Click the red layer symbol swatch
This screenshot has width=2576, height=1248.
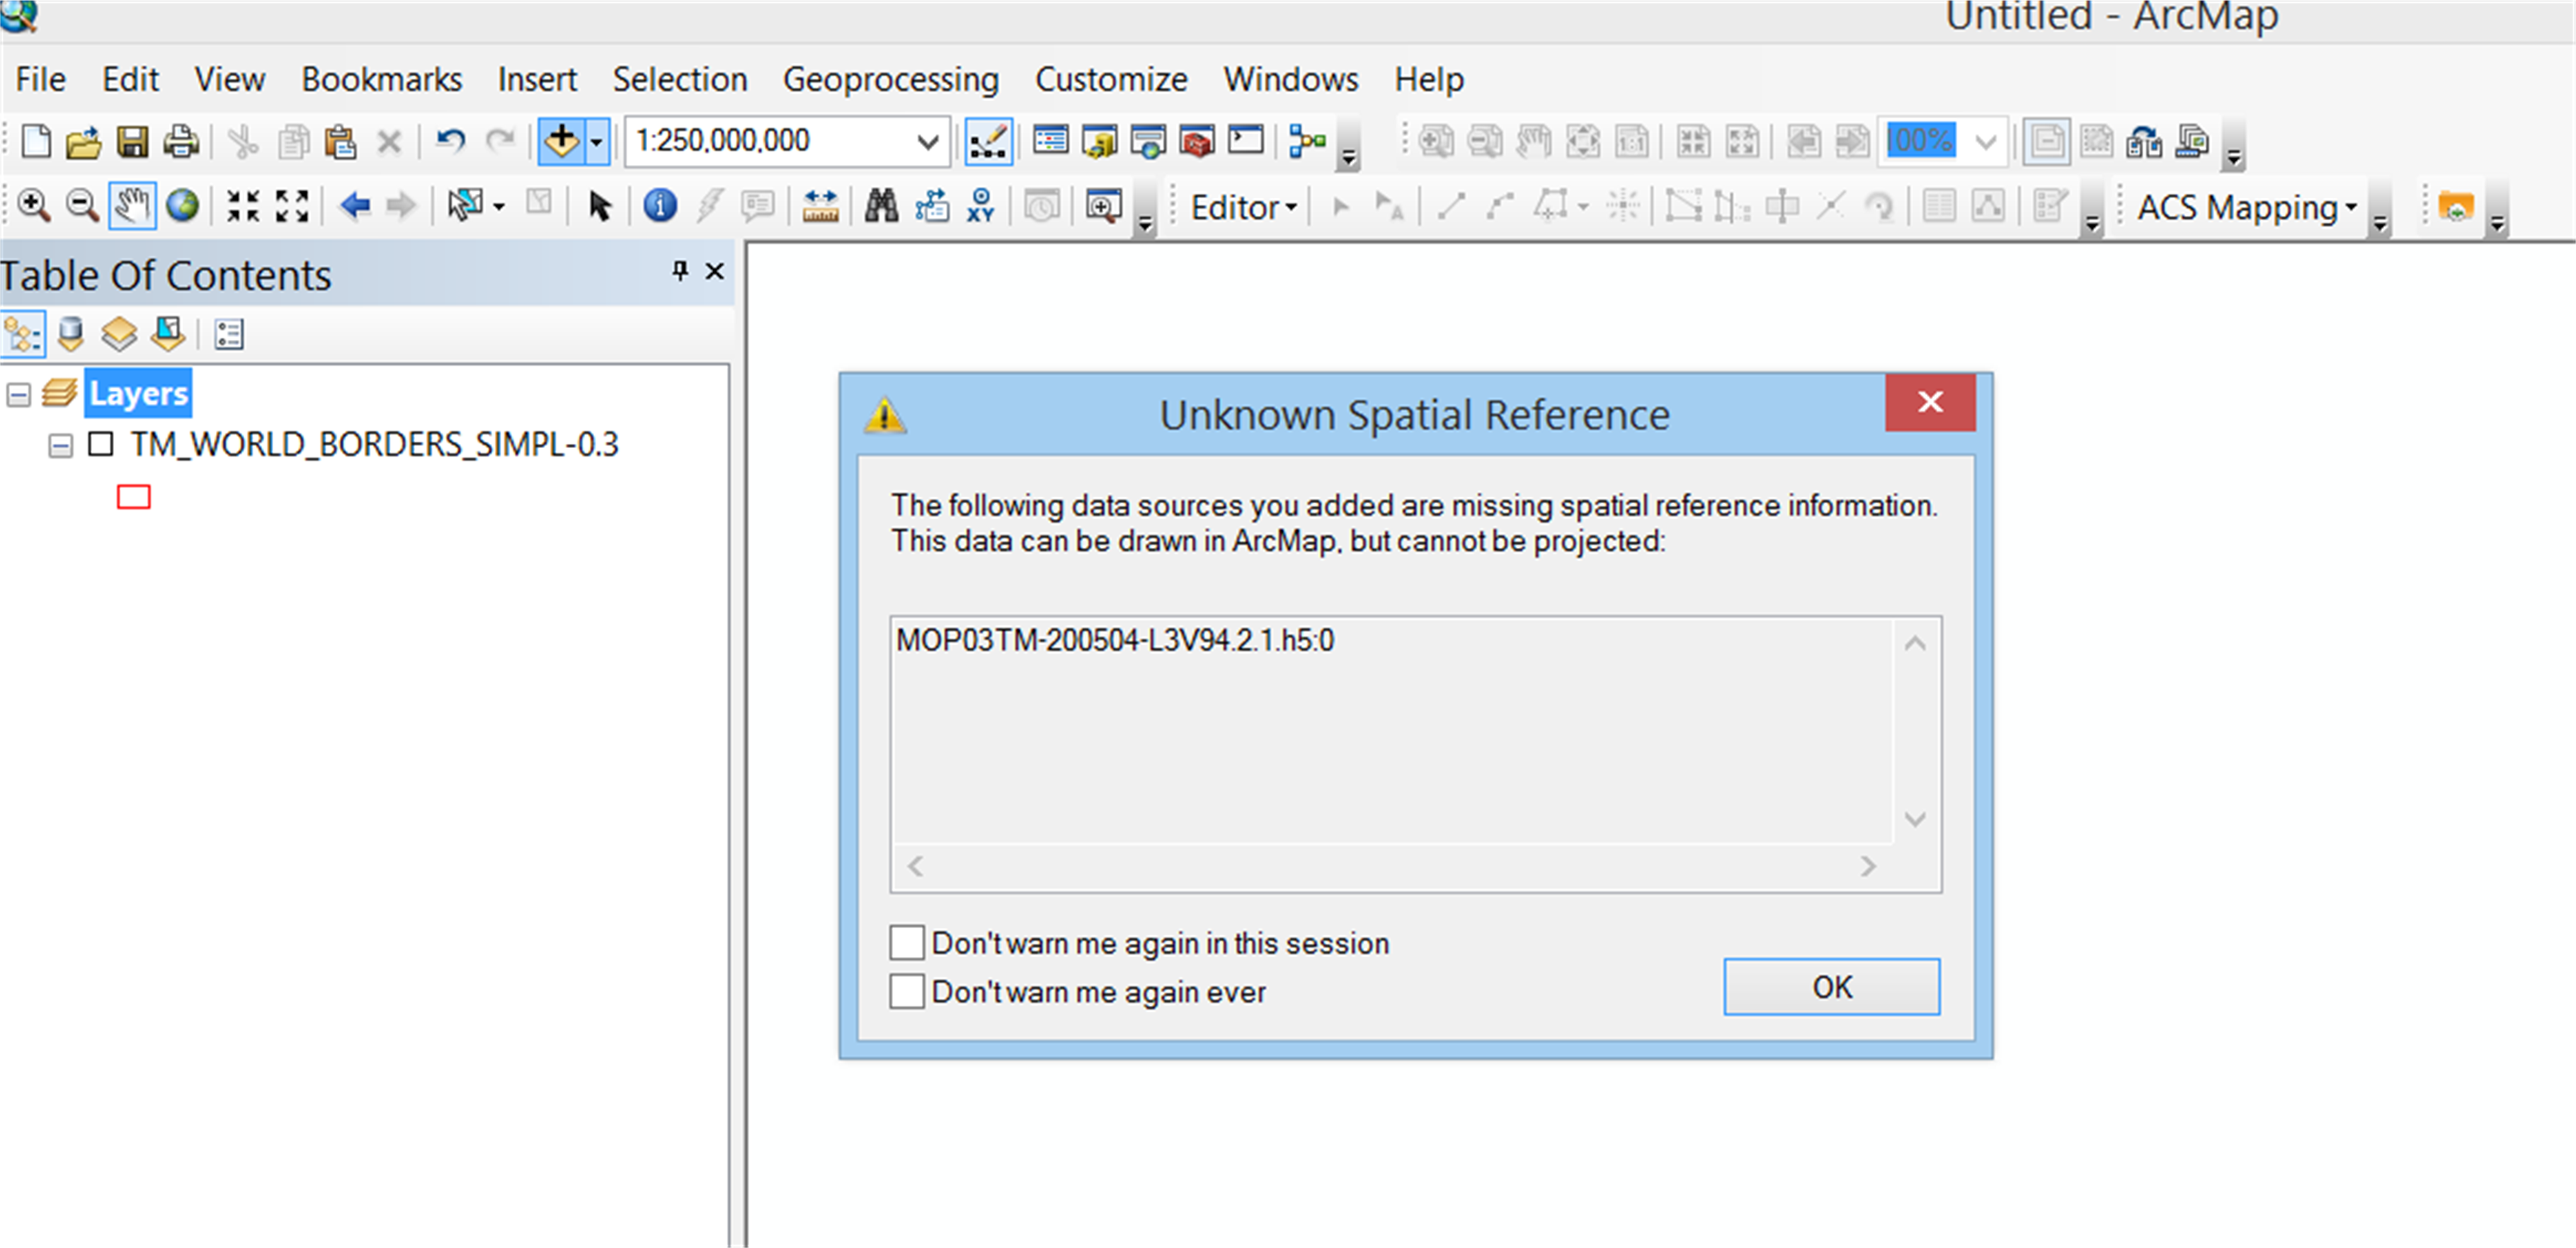click(x=133, y=497)
